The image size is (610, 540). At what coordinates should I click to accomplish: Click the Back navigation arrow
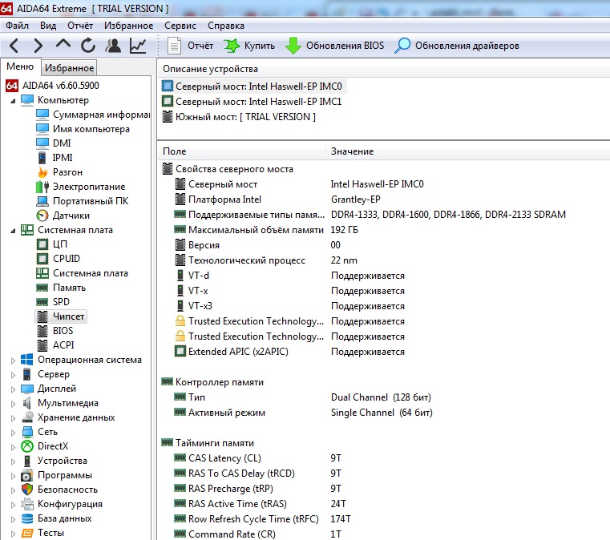pos(14,46)
